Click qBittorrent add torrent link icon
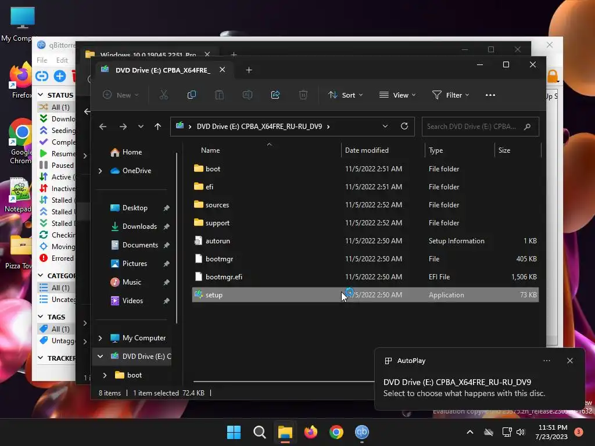 coord(42,76)
